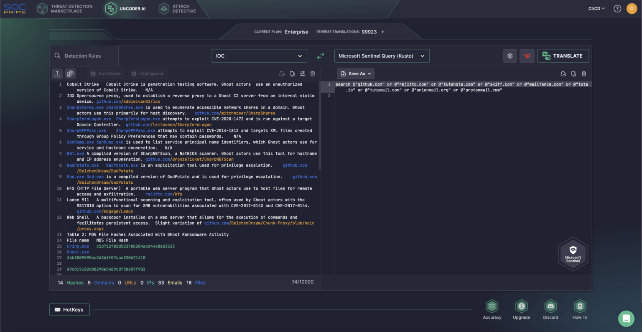Click the red heart icon button

(x=527, y=56)
